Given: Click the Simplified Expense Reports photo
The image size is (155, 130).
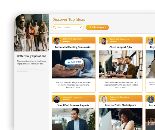Looking at the screenshot, I should [73, 119].
